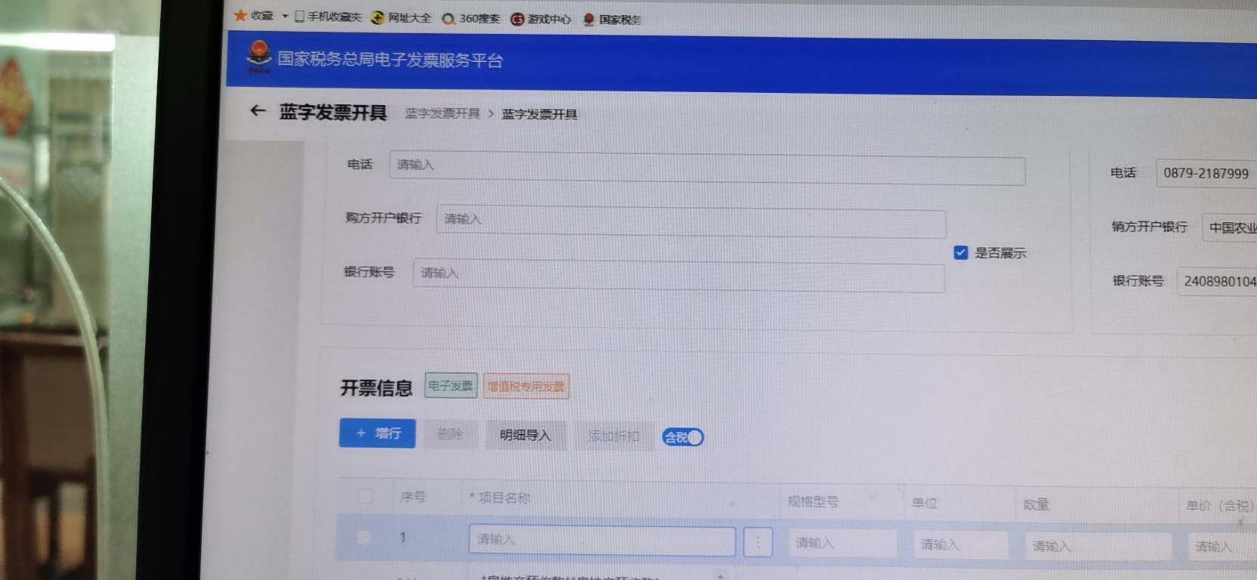Click the 国家税务总局电子发票服务平台 title
Image resolution: width=1257 pixels, height=580 pixels.
tap(390, 60)
